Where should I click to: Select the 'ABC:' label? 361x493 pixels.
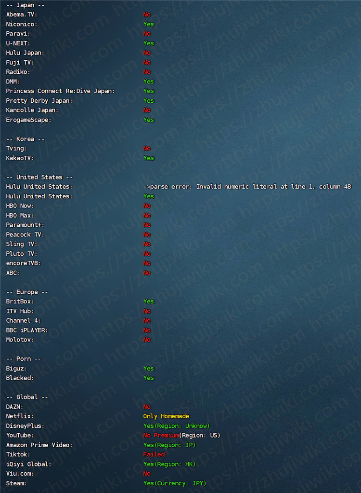click(x=13, y=273)
